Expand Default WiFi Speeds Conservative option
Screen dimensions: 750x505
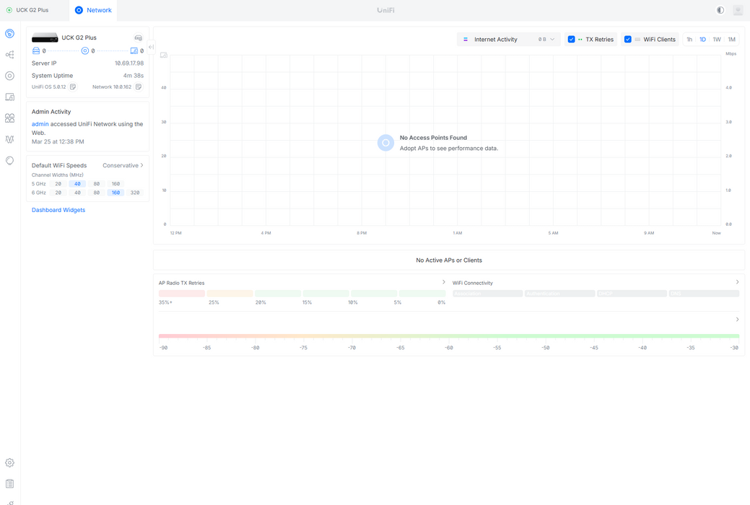click(x=123, y=165)
